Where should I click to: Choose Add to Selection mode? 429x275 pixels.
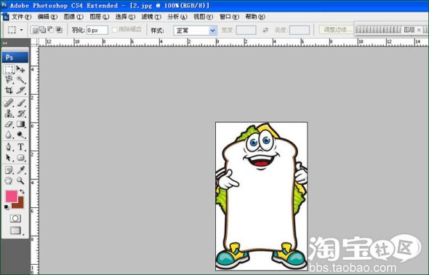tap(42, 30)
